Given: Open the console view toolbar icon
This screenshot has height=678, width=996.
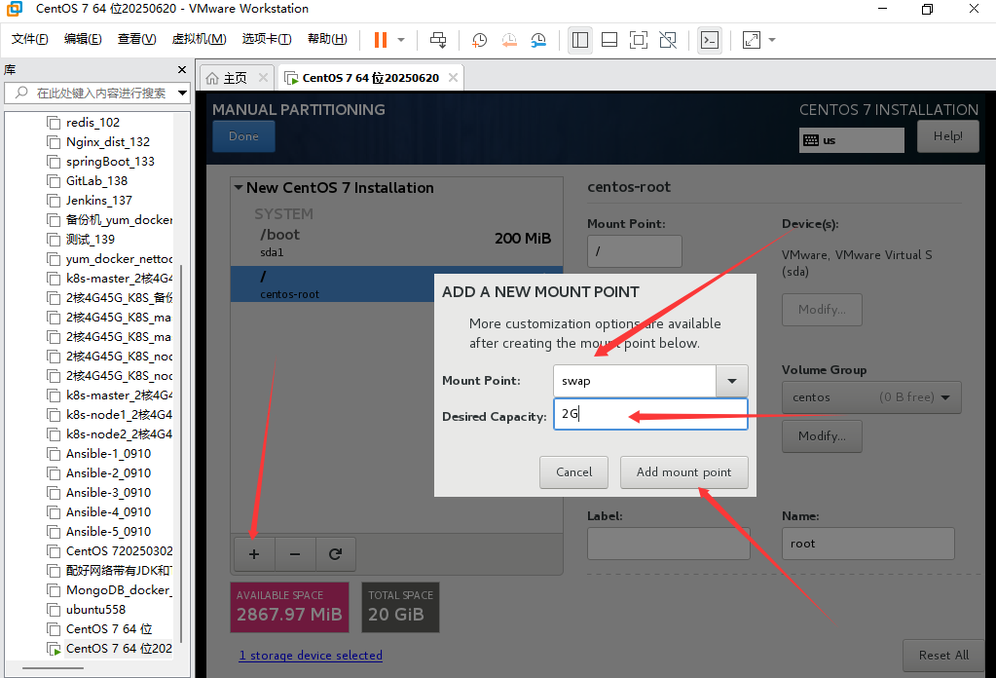Looking at the screenshot, I should tap(710, 40).
